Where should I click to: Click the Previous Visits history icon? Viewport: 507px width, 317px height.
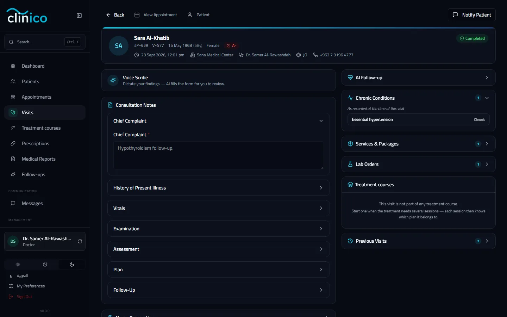click(350, 241)
